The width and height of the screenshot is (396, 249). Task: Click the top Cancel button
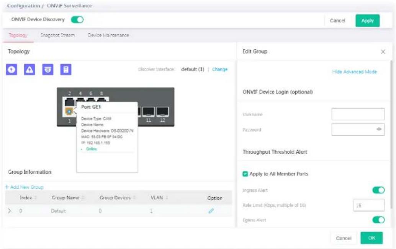pyautogui.click(x=337, y=21)
